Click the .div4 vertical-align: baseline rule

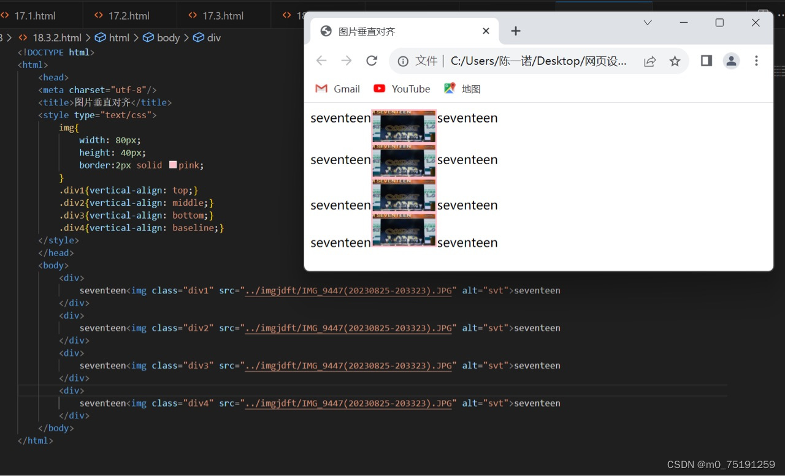(142, 228)
